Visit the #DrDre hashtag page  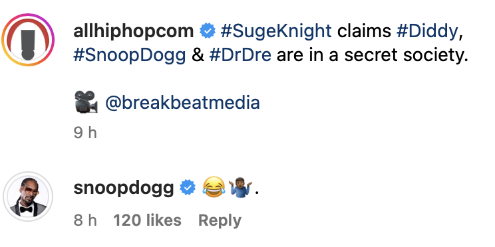point(240,56)
